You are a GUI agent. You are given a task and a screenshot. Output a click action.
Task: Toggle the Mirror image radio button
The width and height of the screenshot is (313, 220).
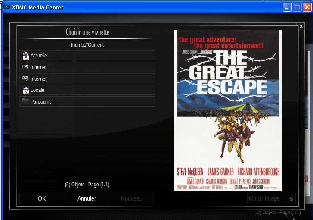(291, 199)
